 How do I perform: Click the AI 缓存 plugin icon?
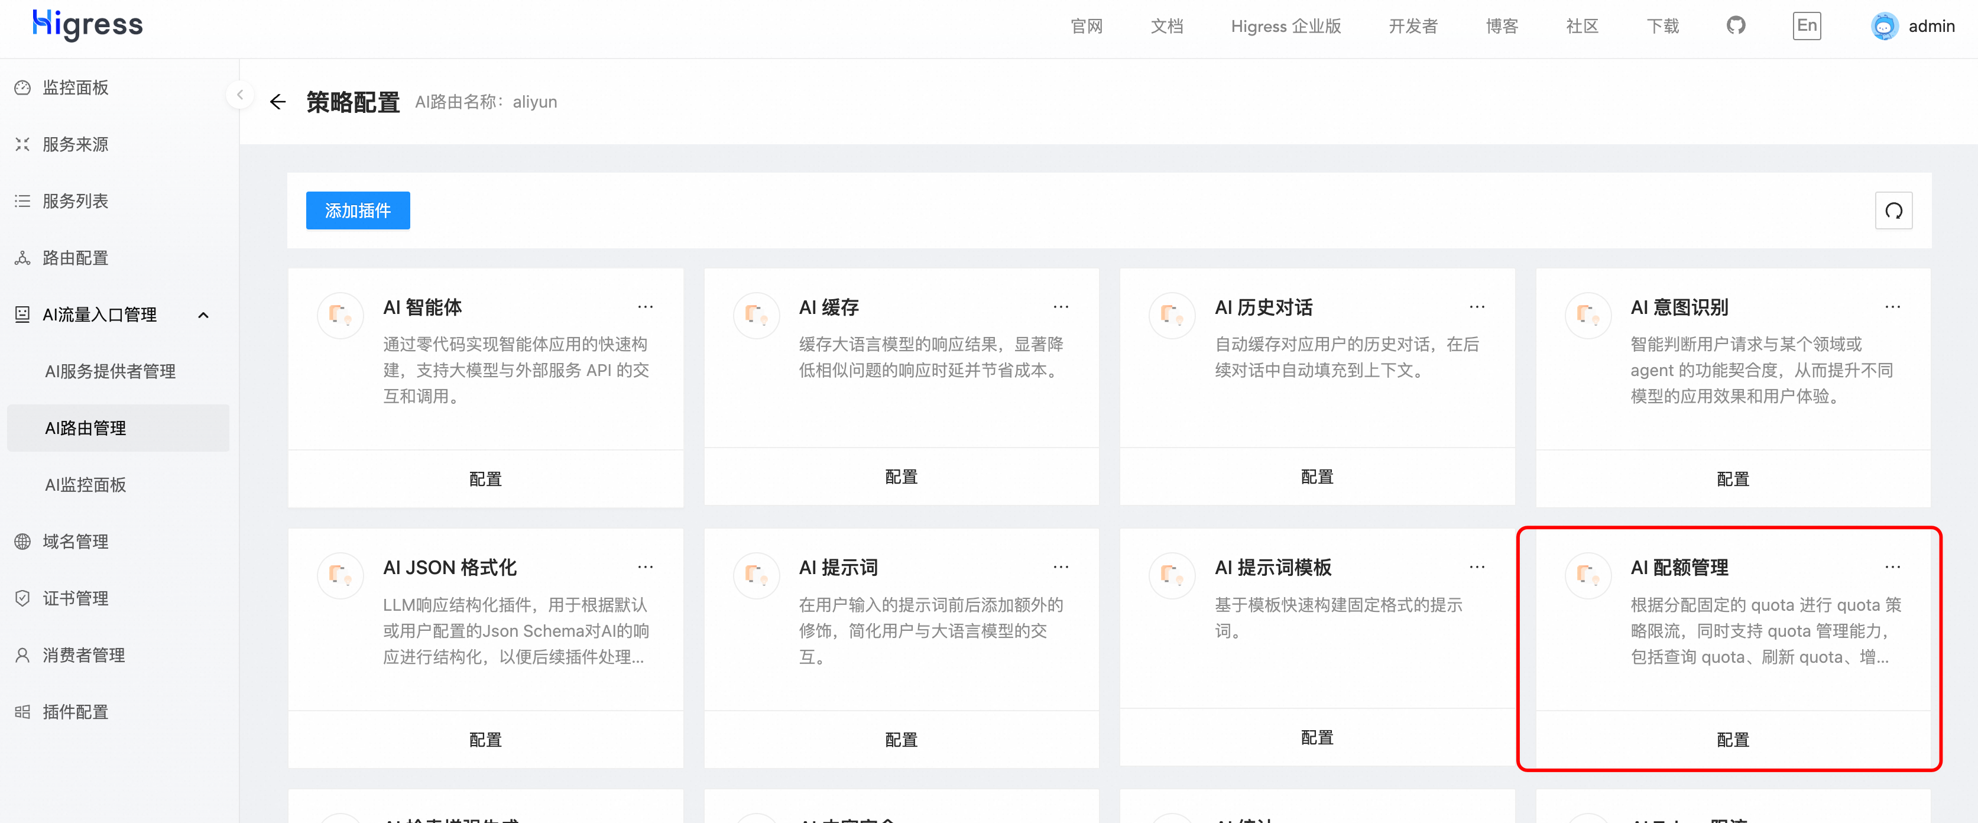point(755,315)
